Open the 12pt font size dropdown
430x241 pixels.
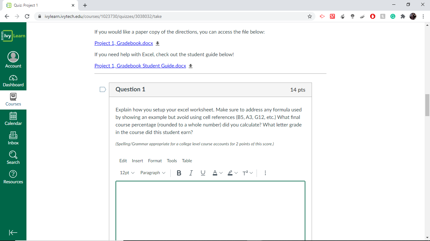[x=127, y=173]
